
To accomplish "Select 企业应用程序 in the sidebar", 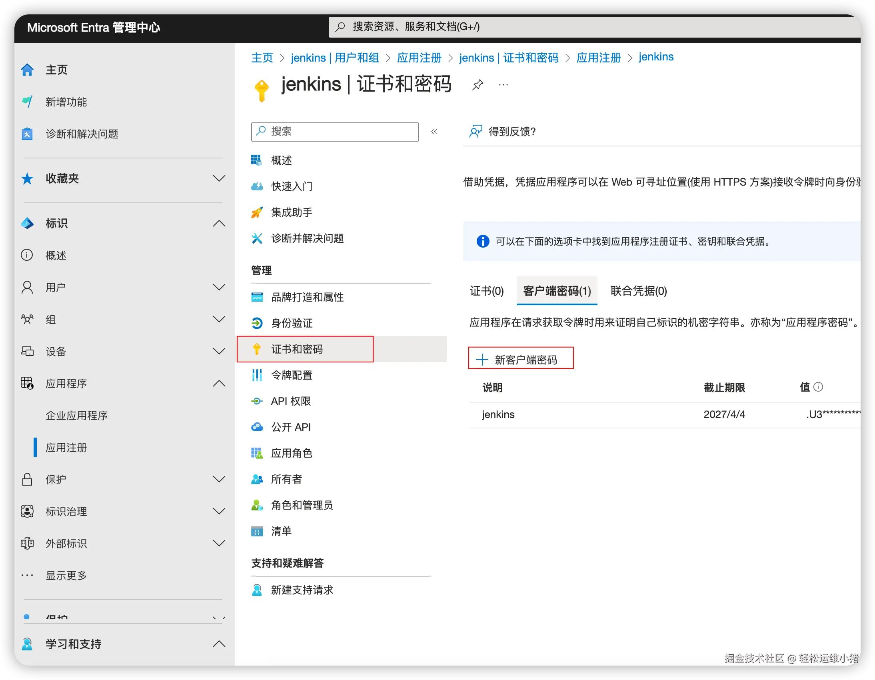I will (76, 416).
